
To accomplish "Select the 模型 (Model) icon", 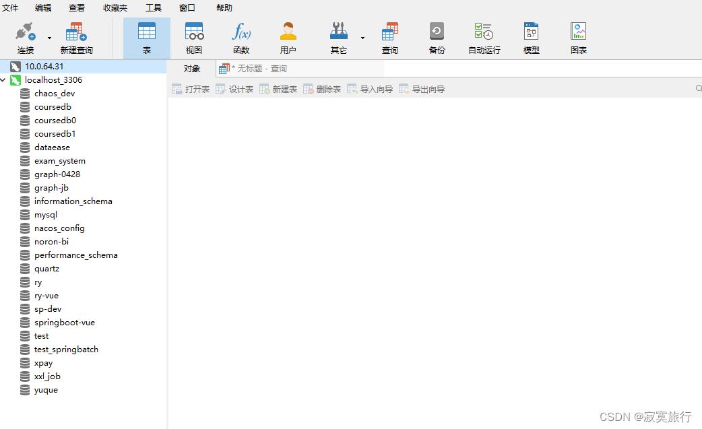I will coord(531,32).
